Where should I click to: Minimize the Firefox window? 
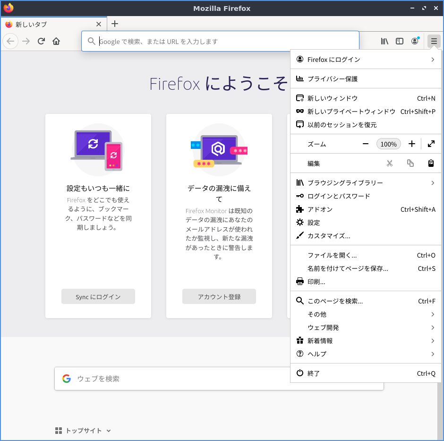(412, 8)
